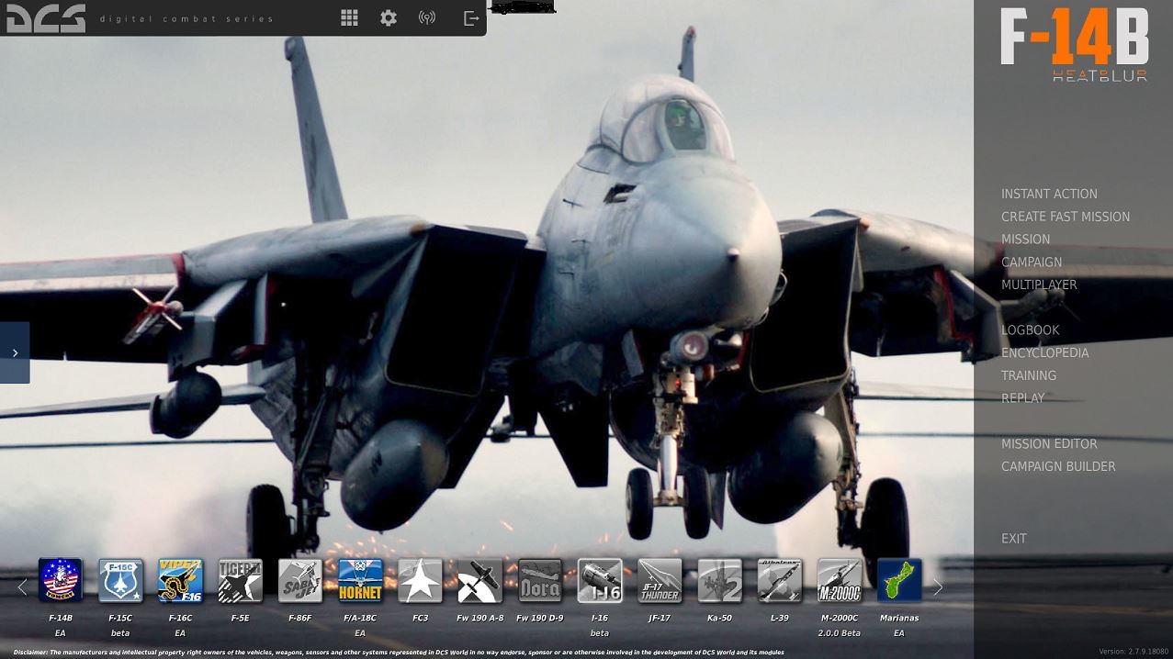Select the F-5E Tiger II module icon
The height and width of the screenshot is (659, 1173).
point(241,580)
